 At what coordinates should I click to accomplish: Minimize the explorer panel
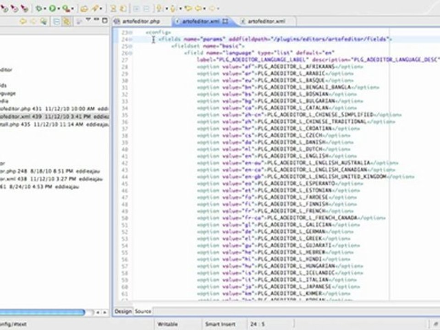pos(97,19)
